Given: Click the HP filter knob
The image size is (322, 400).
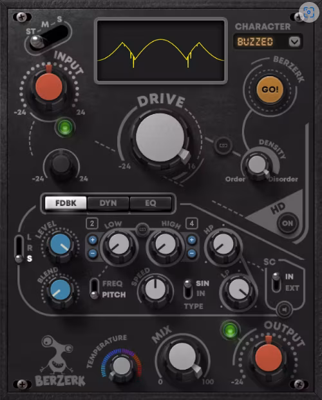Looking at the screenshot, I should (223, 245).
